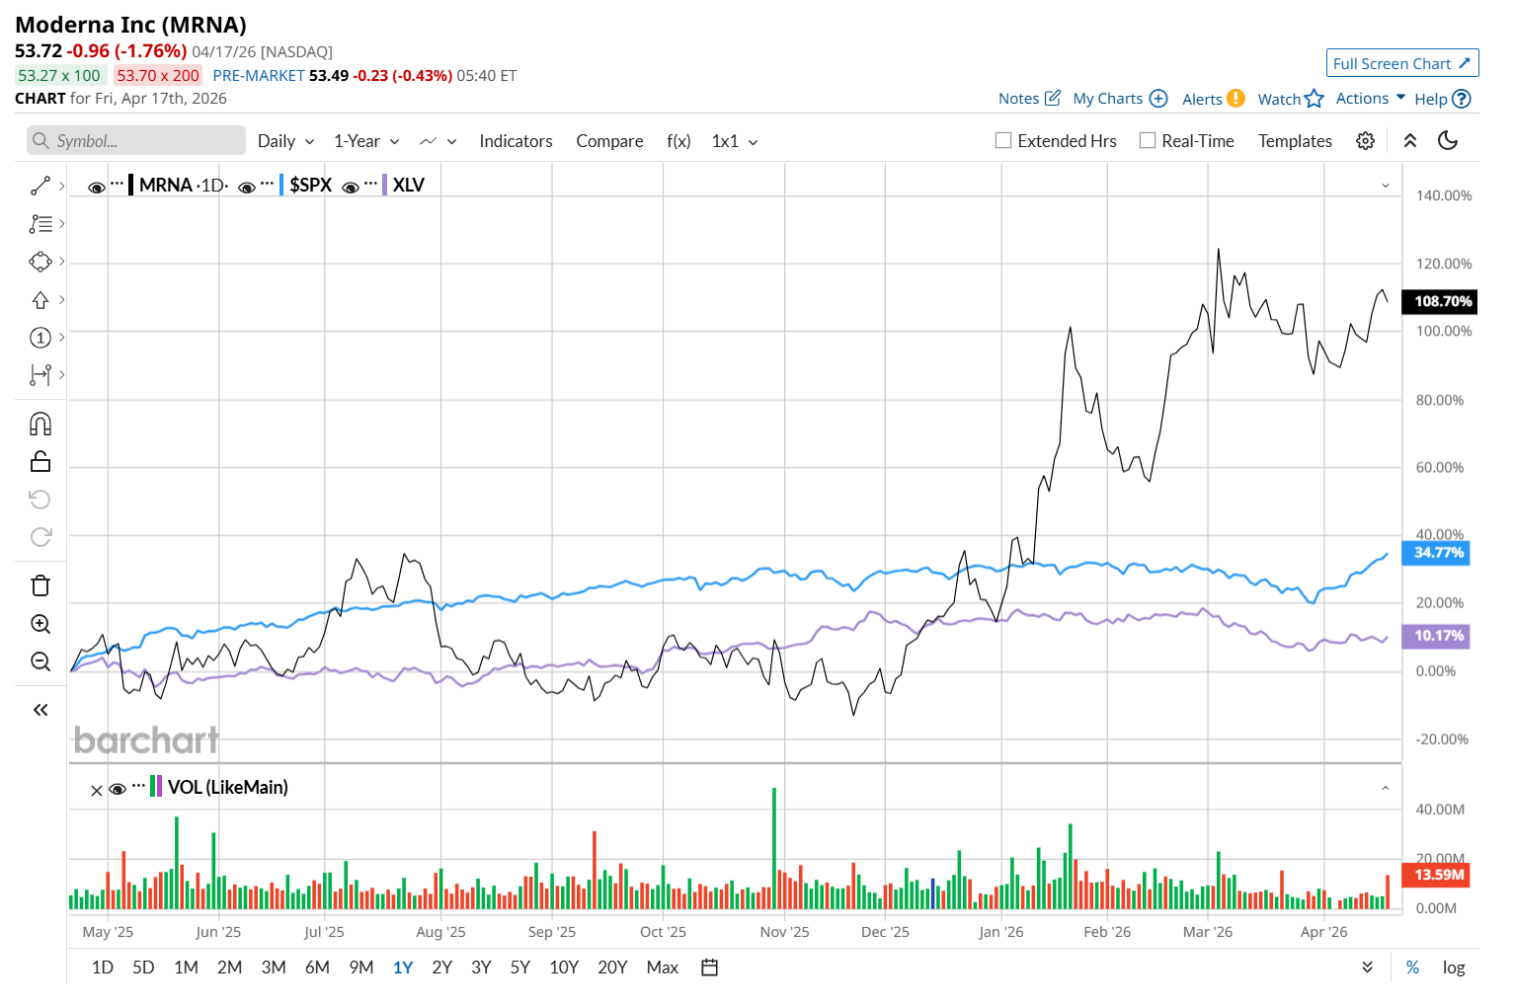This screenshot has width=1514, height=1007.
Task: Select the 6M time range
Action: coord(317,968)
